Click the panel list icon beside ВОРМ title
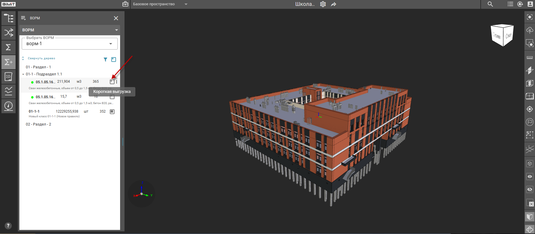This screenshot has width=535, height=234. pyautogui.click(x=23, y=18)
